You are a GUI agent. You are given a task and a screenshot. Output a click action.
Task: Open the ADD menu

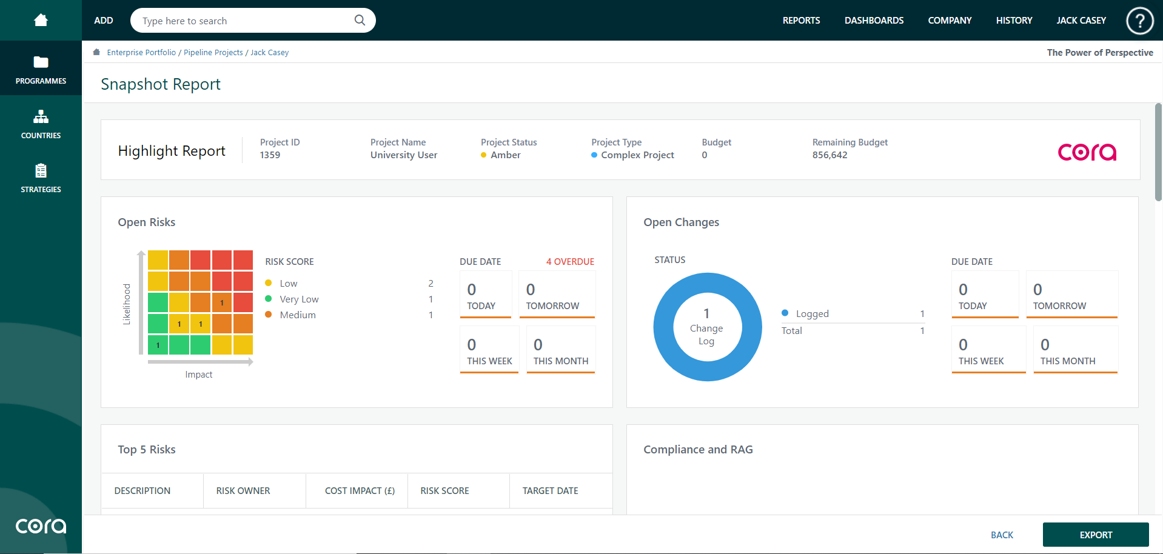pyautogui.click(x=104, y=21)
